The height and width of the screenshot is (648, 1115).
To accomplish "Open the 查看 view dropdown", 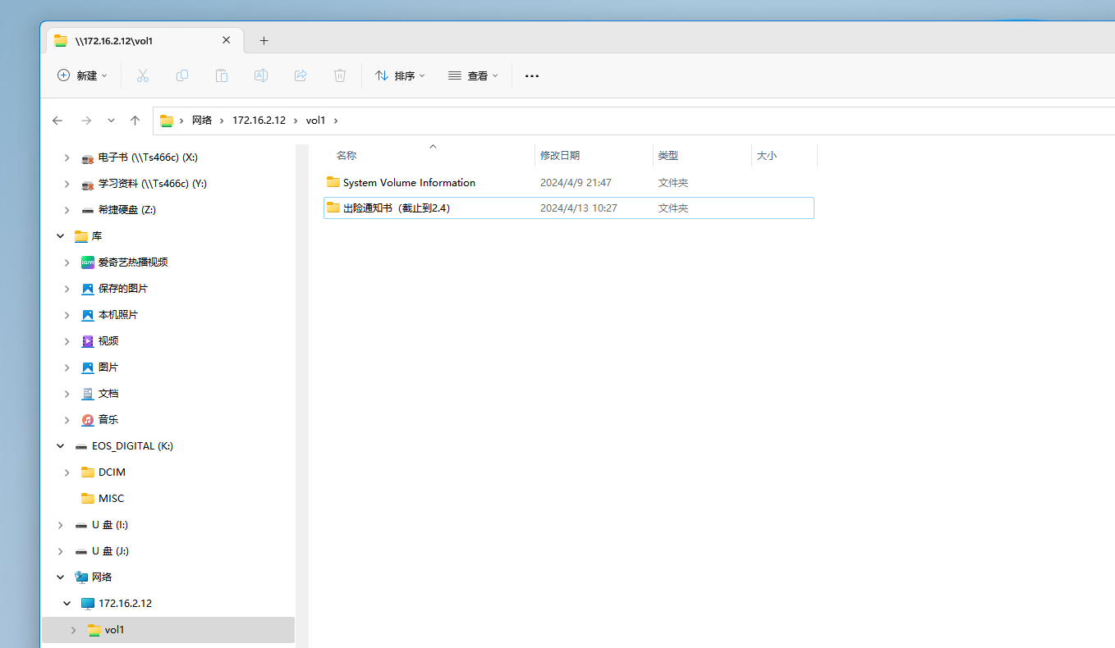I will pos(474,75).
